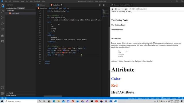184x103 pixels.
Task: Click the Run code play icon
Action: click(x=100, y=5)
